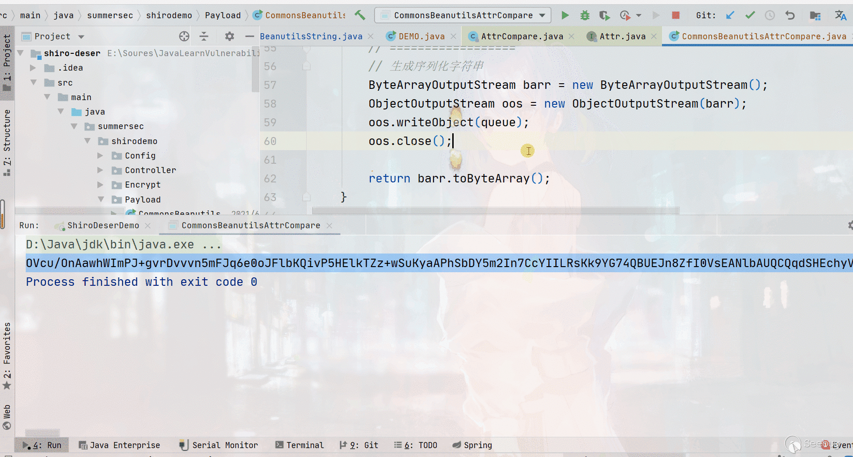
Task: Roll back changes with the undo arrow icon
Action: 790,15
